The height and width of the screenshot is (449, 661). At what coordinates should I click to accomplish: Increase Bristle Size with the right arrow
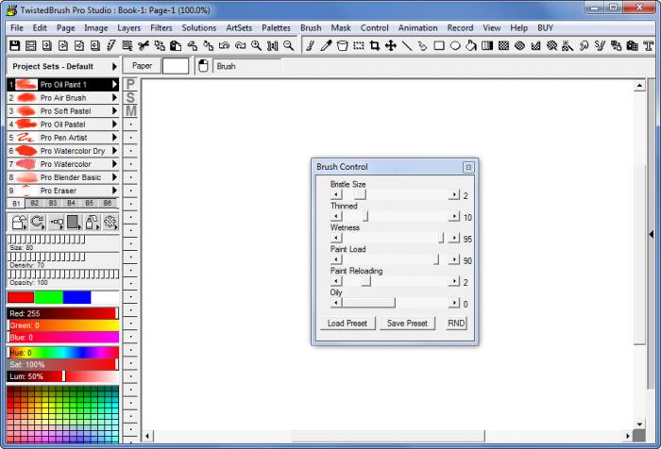454,194
